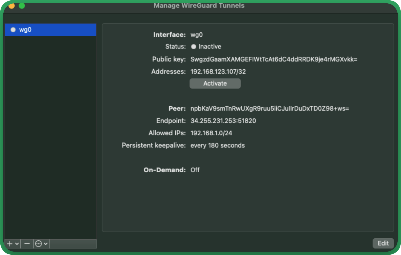Screen dimensions: 401x255
Task: Click the minus remove tunnel button
Action: (x=27, y=244)
